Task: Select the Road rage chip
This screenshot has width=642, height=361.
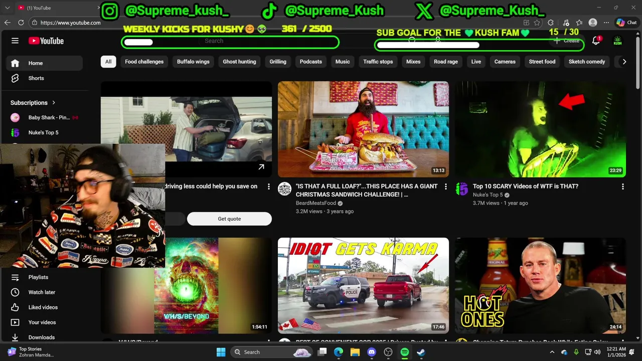Action: (x=446, y=62)
